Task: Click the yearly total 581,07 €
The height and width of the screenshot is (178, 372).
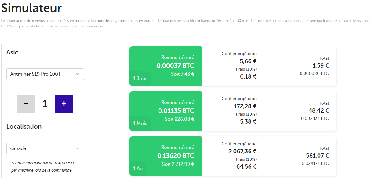Action: pyautogui.click(x=317, y=155)
